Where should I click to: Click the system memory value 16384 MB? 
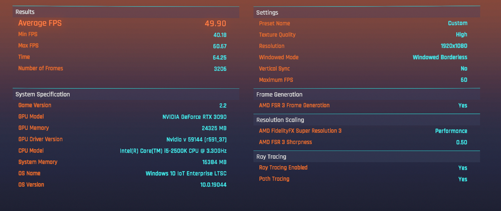click(x=214, y=162)
